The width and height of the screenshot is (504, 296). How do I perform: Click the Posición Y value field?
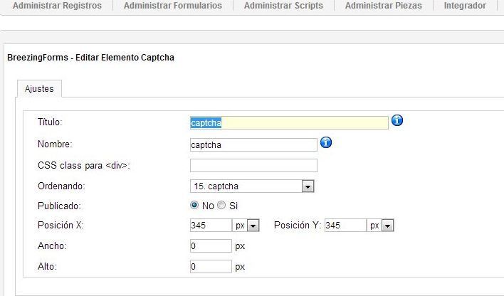345,226
